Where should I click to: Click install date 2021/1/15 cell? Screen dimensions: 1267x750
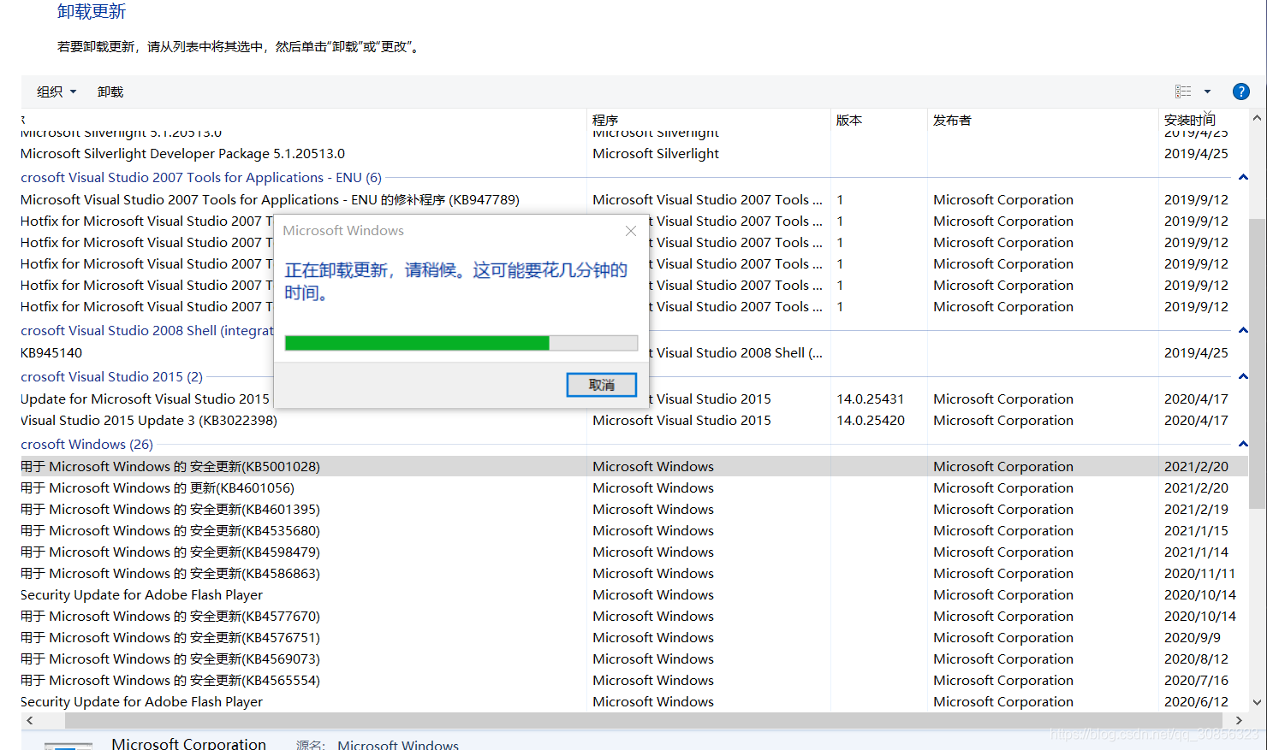1196,531
